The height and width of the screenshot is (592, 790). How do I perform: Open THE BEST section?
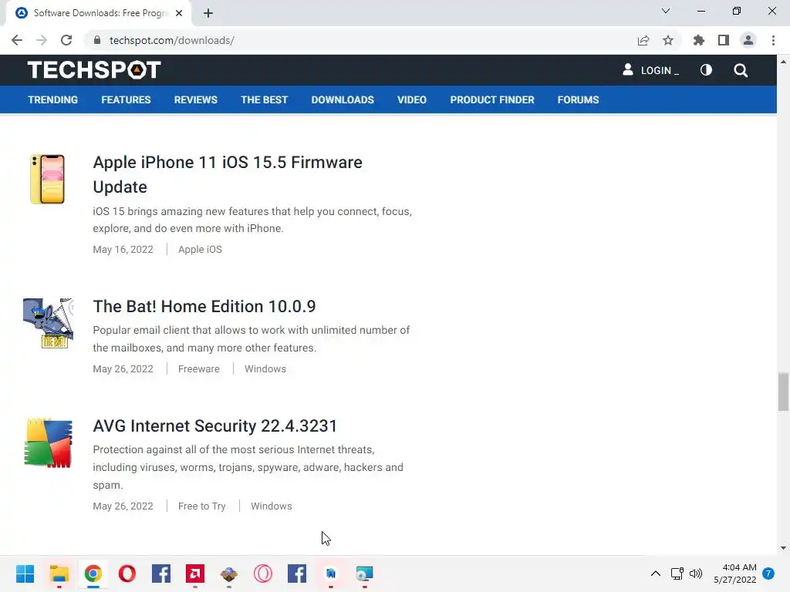coord(264,99)
